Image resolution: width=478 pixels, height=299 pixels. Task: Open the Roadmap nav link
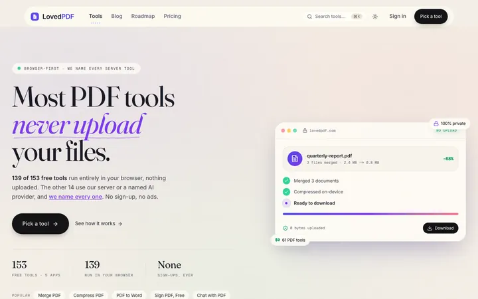point(143,16)
